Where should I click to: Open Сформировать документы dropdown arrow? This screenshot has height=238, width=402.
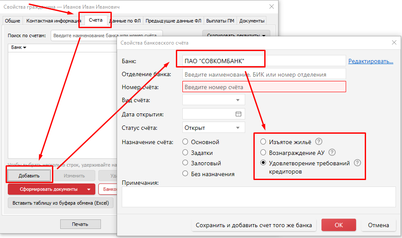click(89, 190)
